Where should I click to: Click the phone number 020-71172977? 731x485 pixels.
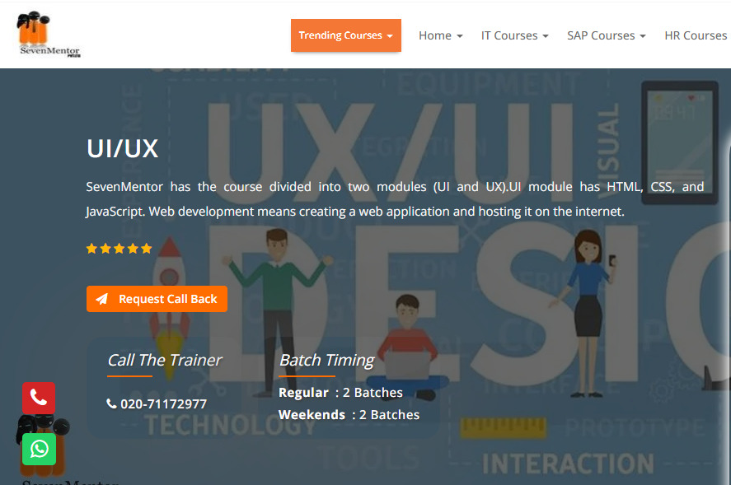tap(163, 403)
